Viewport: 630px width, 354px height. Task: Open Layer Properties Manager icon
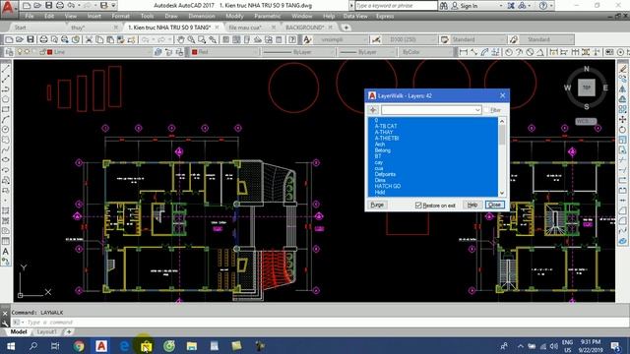click(x=9, y=52)
